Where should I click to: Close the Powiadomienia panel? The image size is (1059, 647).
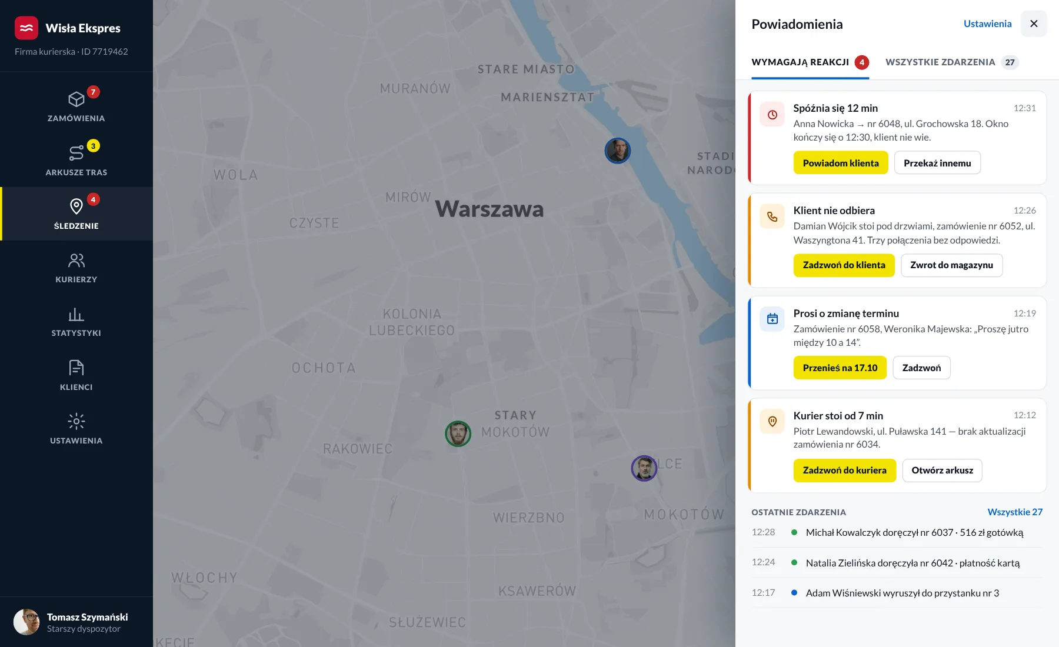1034,24
